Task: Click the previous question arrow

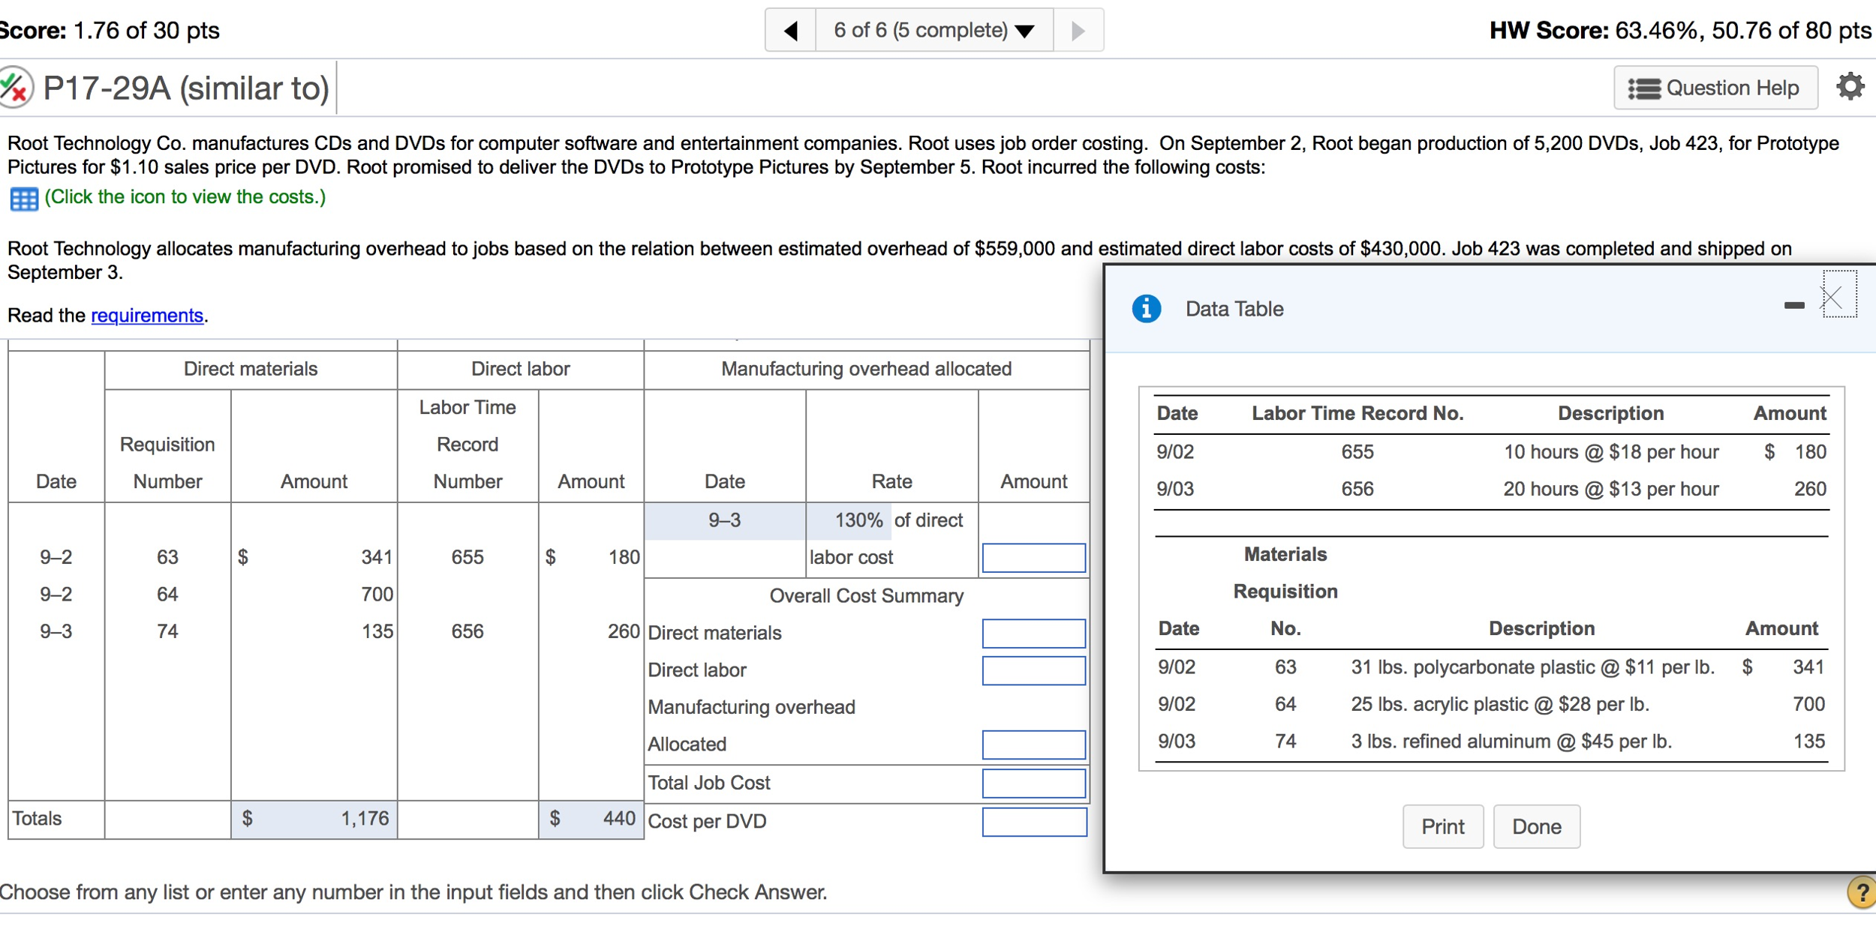Action: pos(792,29)
